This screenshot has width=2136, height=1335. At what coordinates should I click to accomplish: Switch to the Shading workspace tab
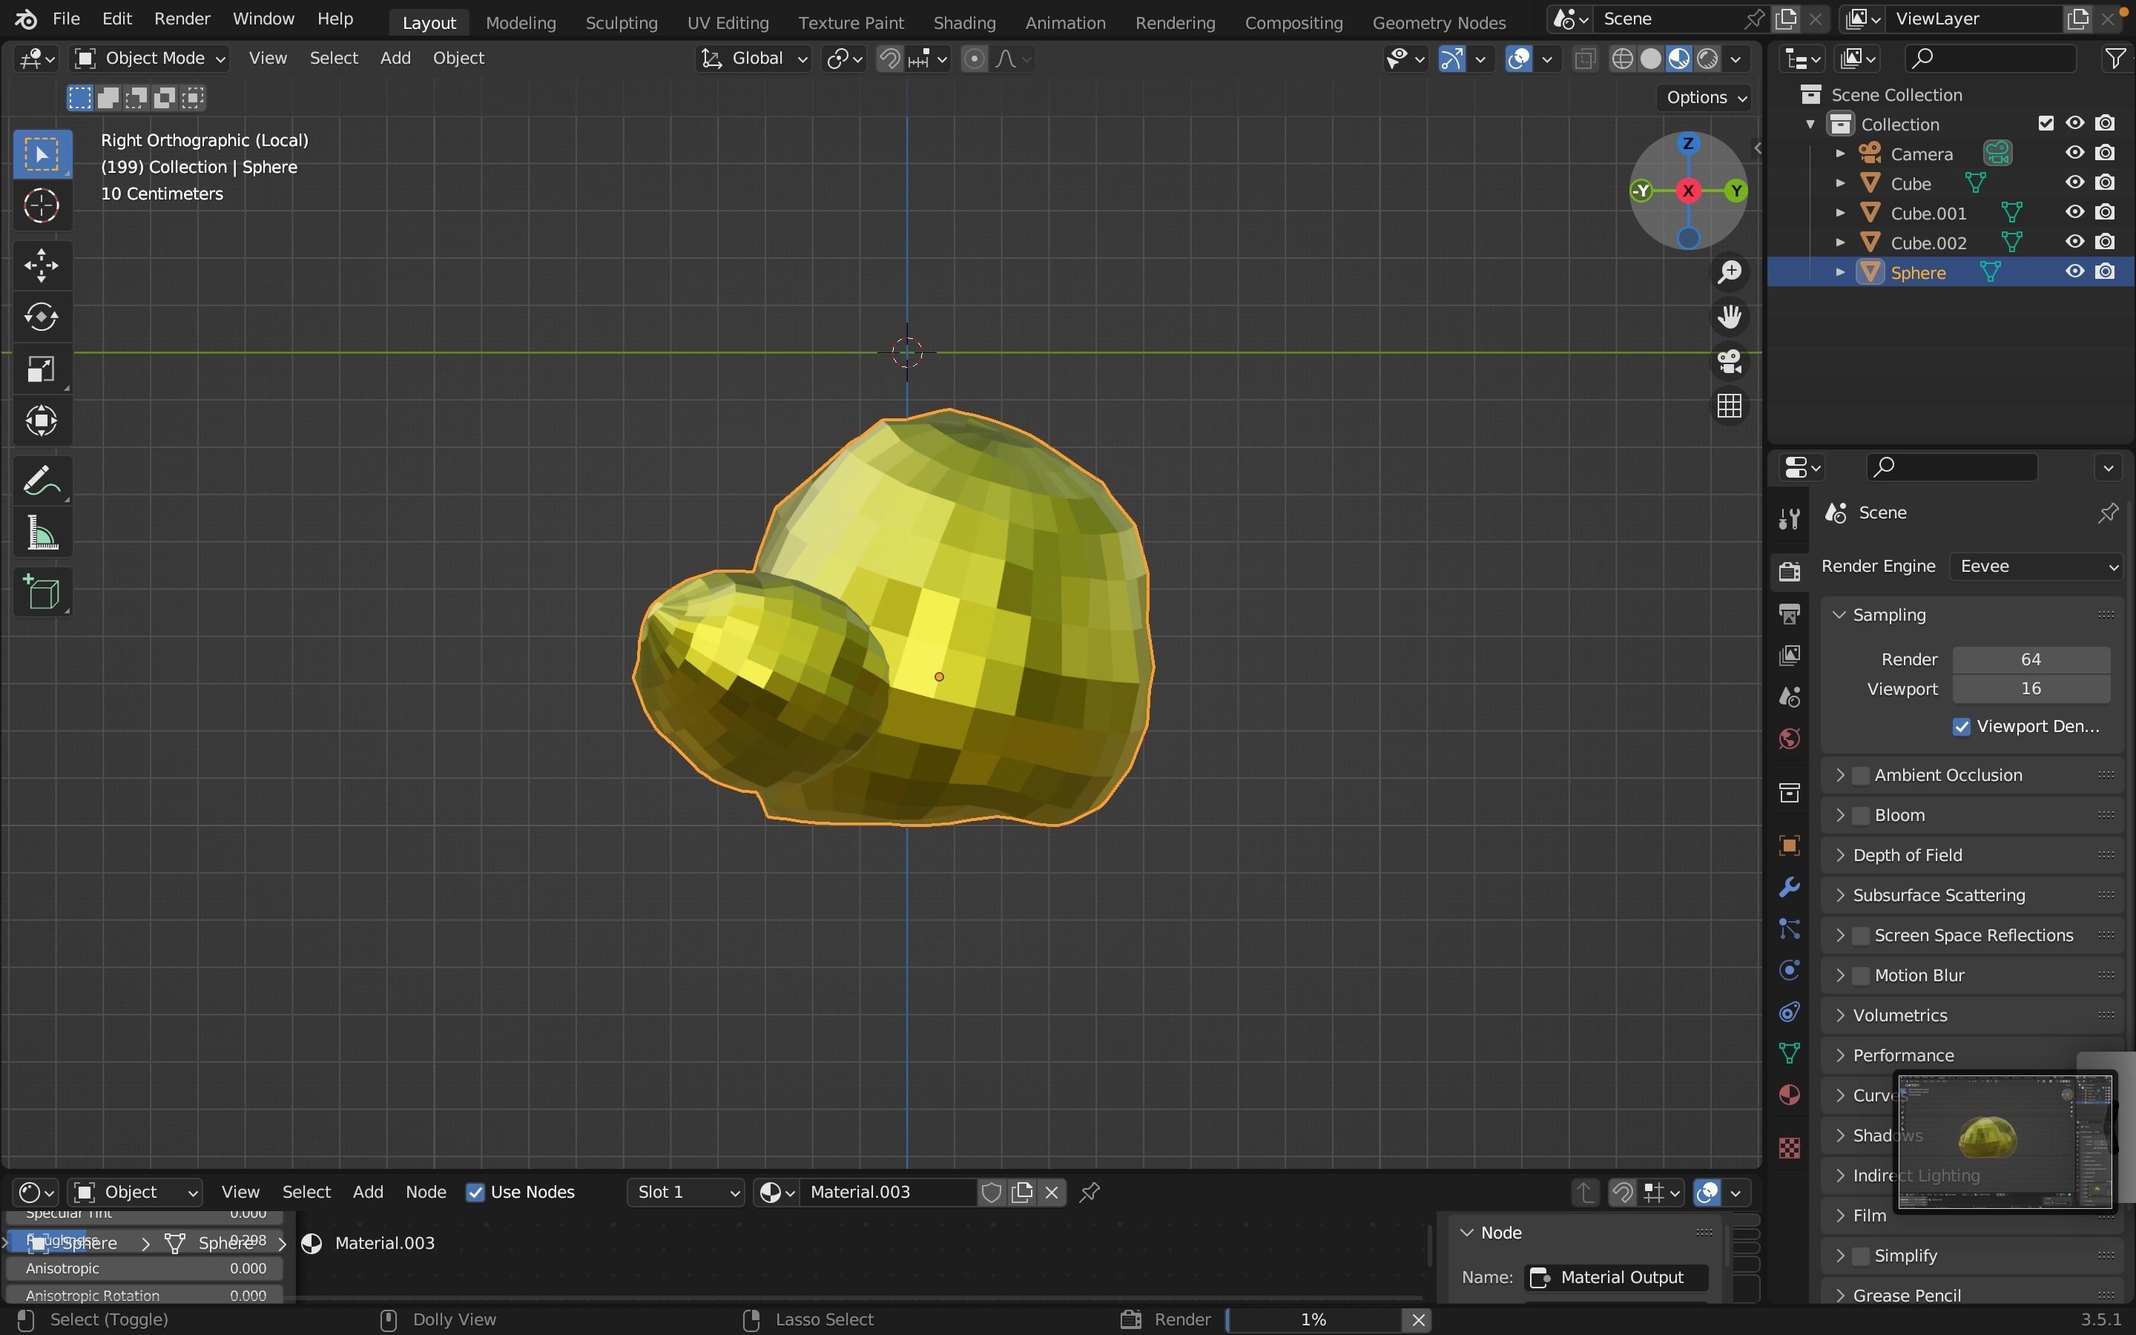(963, 22)
